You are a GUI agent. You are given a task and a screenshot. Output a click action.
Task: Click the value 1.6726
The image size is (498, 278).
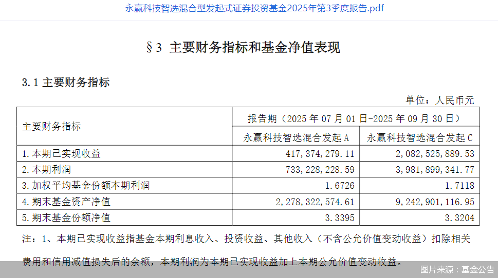(x=339, y=185)
